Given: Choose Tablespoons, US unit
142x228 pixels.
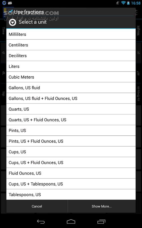Looking at the screenshot, I should (71, 195).
